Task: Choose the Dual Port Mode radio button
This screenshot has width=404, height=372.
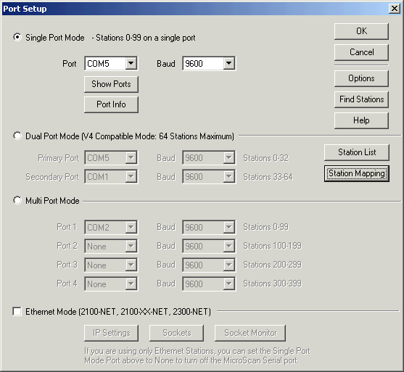Action: (17, 136)
